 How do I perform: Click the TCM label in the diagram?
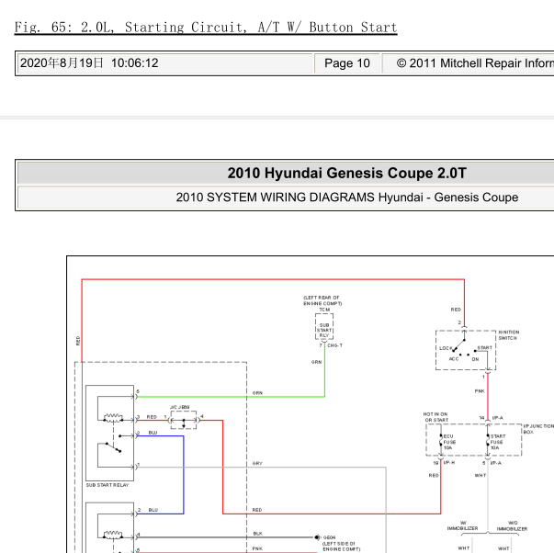[324, 310]
